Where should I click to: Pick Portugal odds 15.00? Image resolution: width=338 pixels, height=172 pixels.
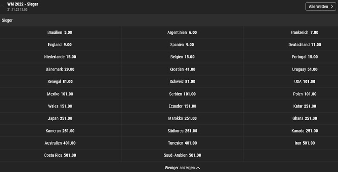point(291,57)
